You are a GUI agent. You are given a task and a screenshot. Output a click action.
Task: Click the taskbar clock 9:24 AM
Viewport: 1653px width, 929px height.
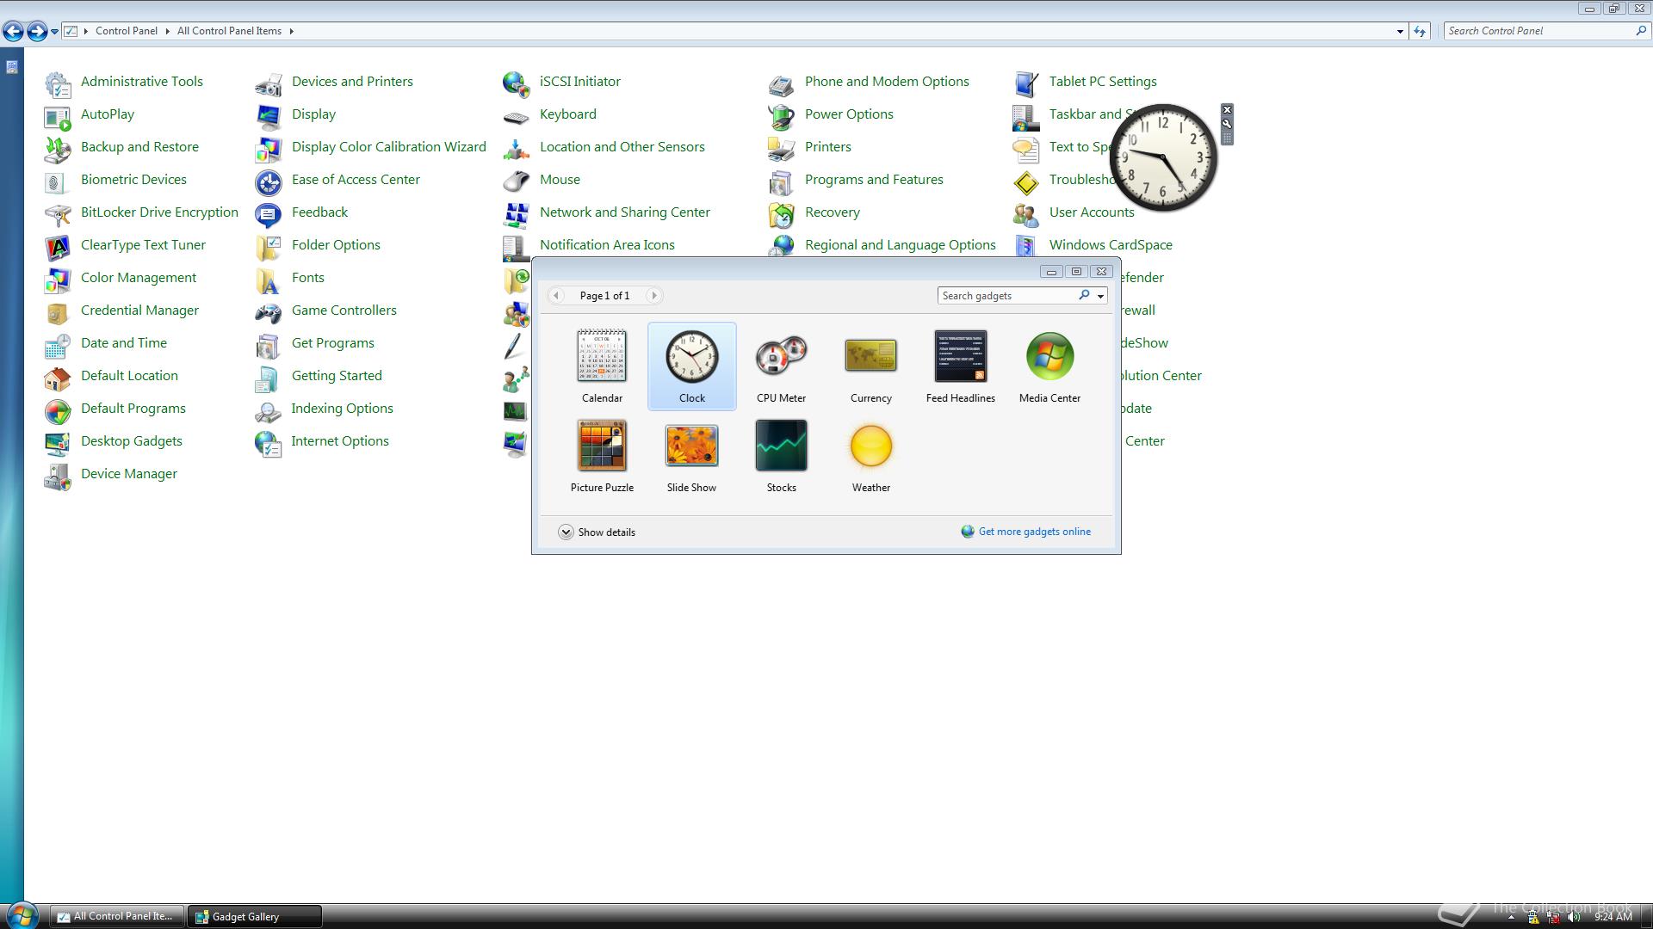coord(1613,917)
